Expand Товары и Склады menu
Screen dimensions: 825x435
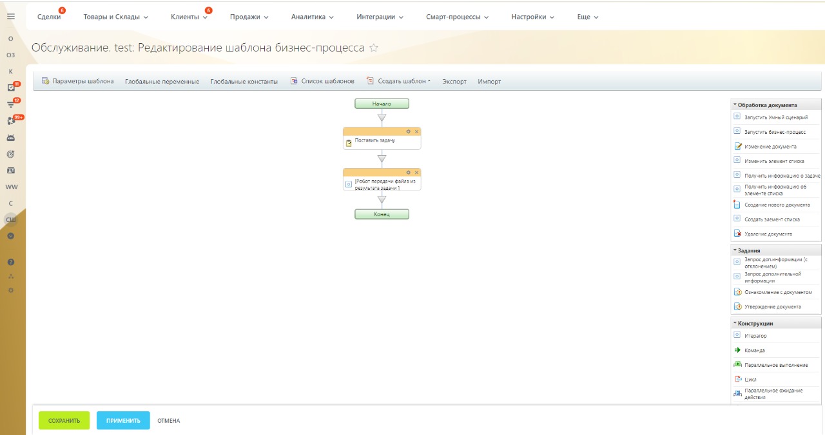pos(116,17)
